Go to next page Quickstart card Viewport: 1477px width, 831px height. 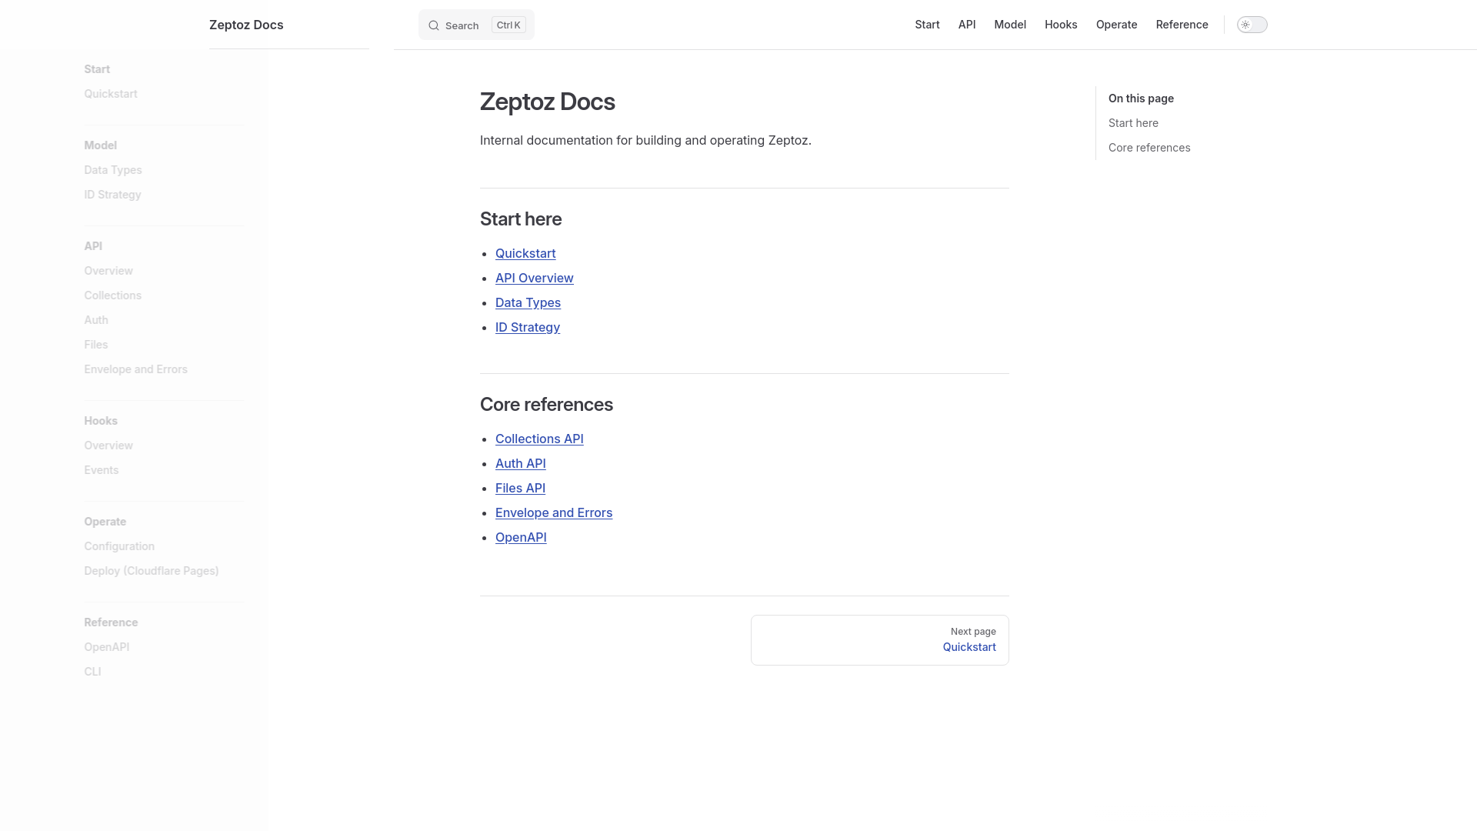pyautogui.click(x=880, y=640)
